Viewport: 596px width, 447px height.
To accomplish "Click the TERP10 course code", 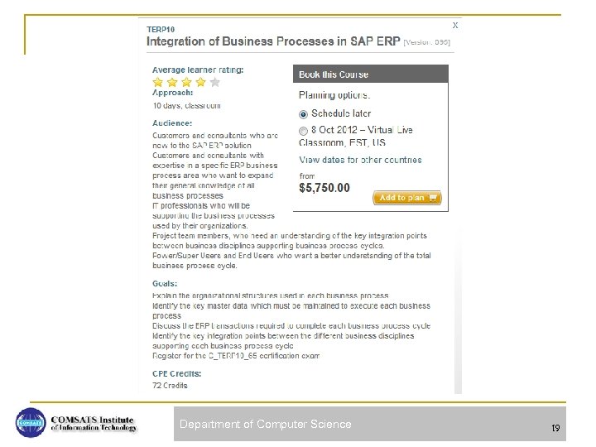I will [x=161, y=28].
